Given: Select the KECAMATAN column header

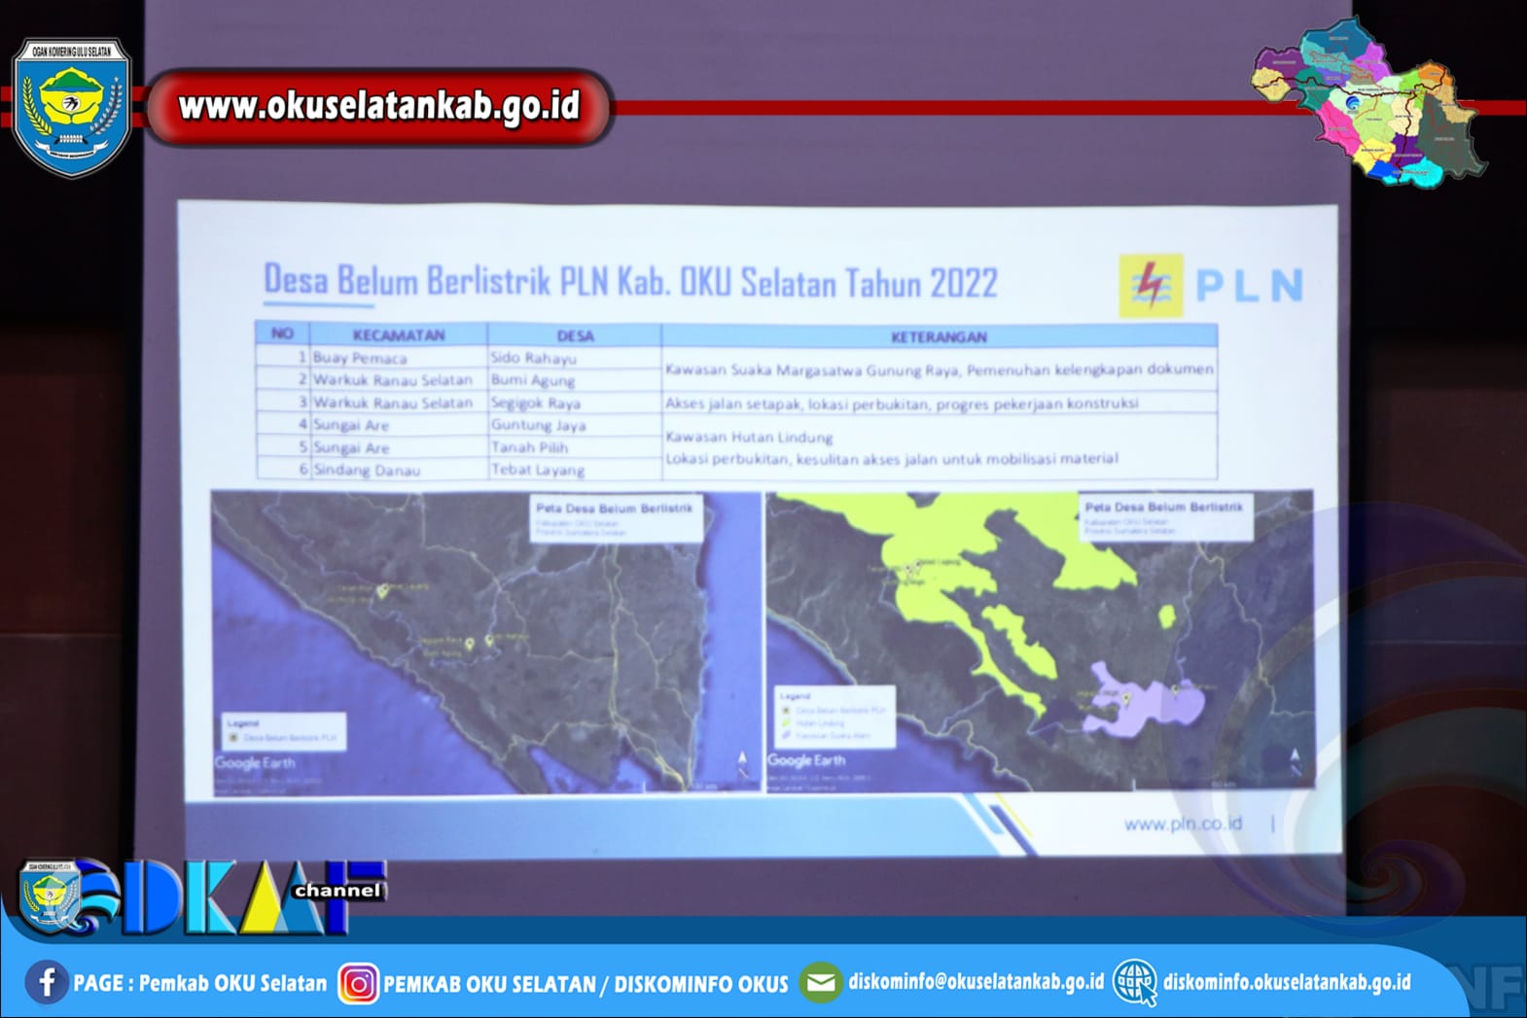Looking at the screenshot, I should 398,334.
